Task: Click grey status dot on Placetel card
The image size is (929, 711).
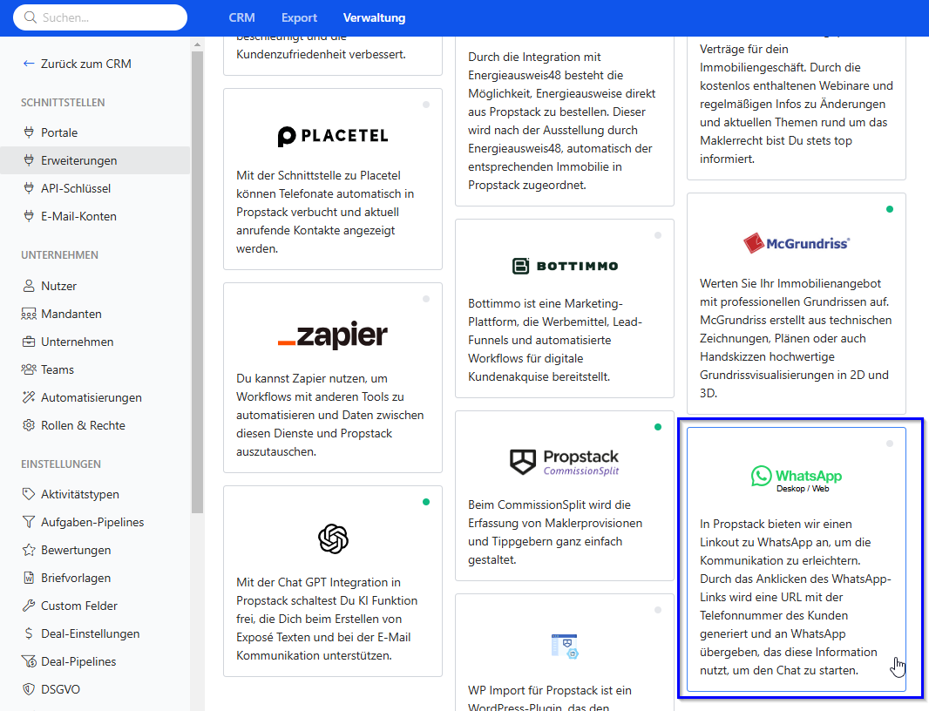Action: 425,105
